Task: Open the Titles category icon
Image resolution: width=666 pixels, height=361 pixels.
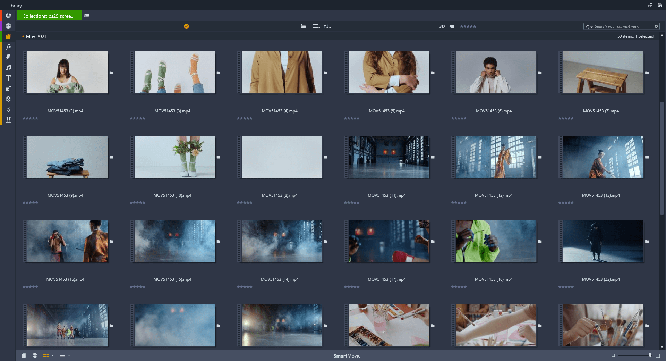Action: click(8, 78)
